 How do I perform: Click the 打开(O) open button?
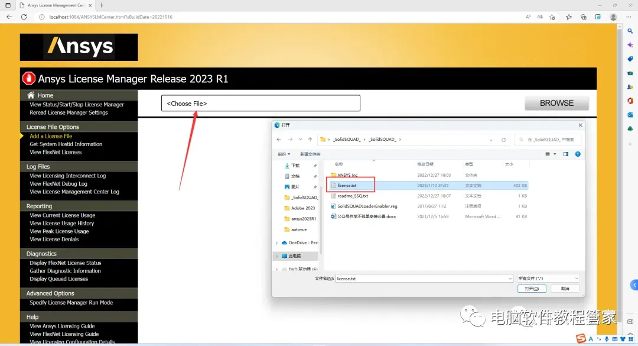coord(532,289)
